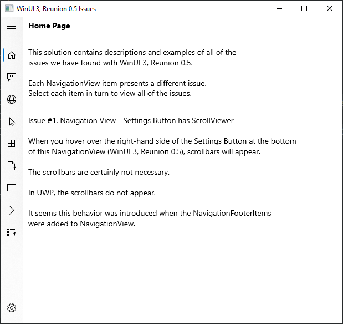Click 'The scrollbars are certainly not necessary.' text
The image size is (343, 324).
point(99,173)
